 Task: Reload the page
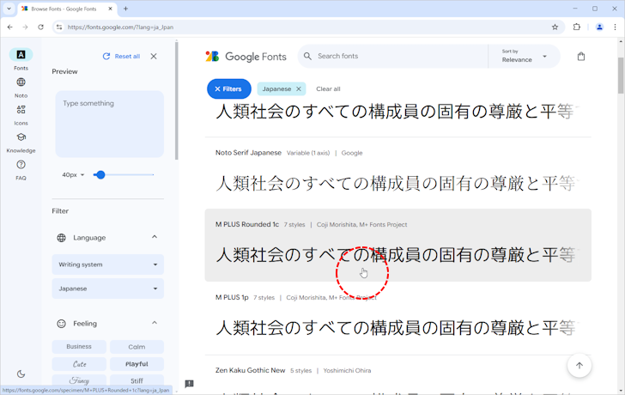coord(40,27)
